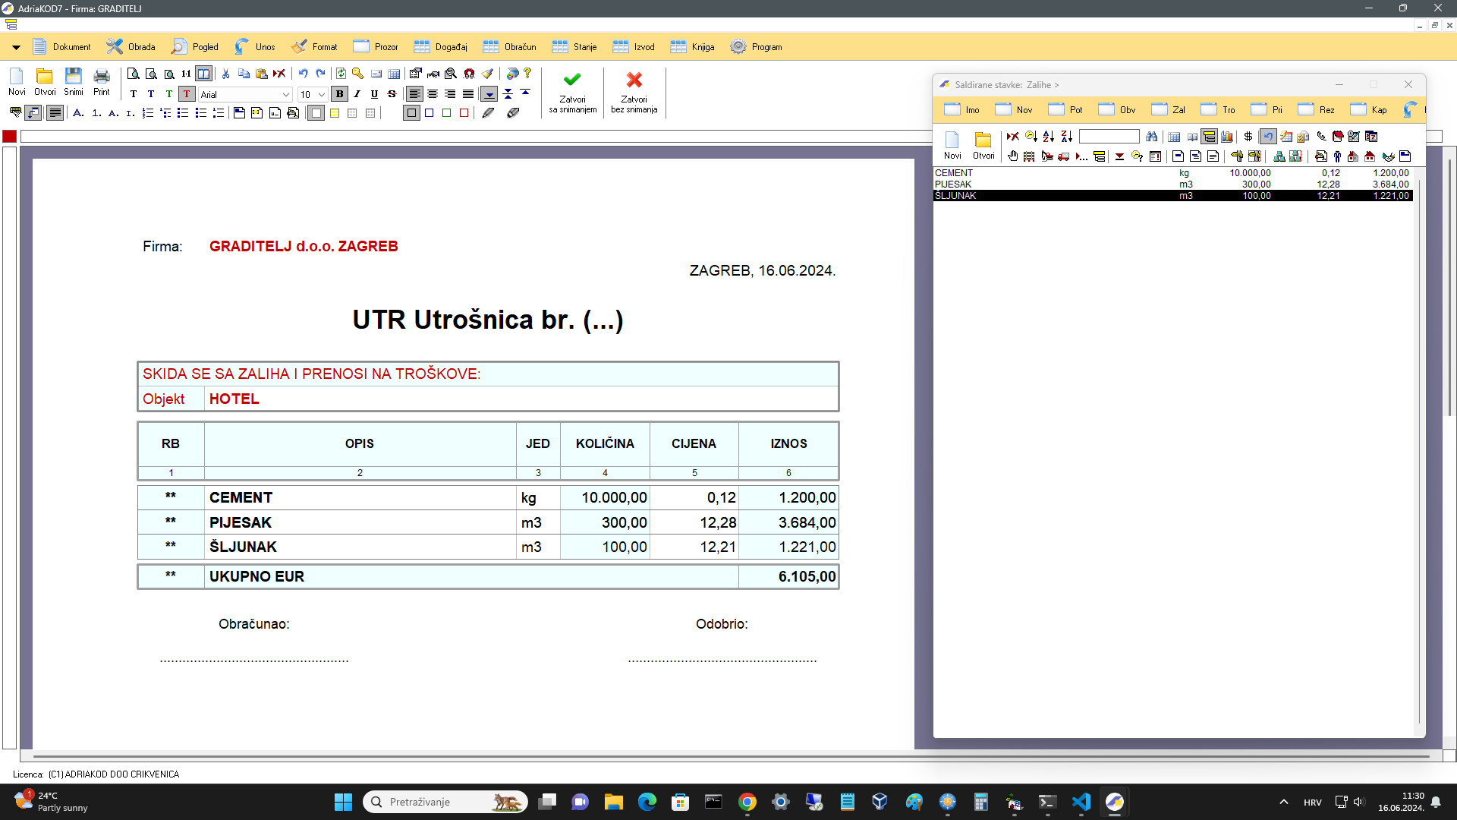Click the 1:1 zoom icon
Viewport: 1457px width, 820px height.
[186, 74]
